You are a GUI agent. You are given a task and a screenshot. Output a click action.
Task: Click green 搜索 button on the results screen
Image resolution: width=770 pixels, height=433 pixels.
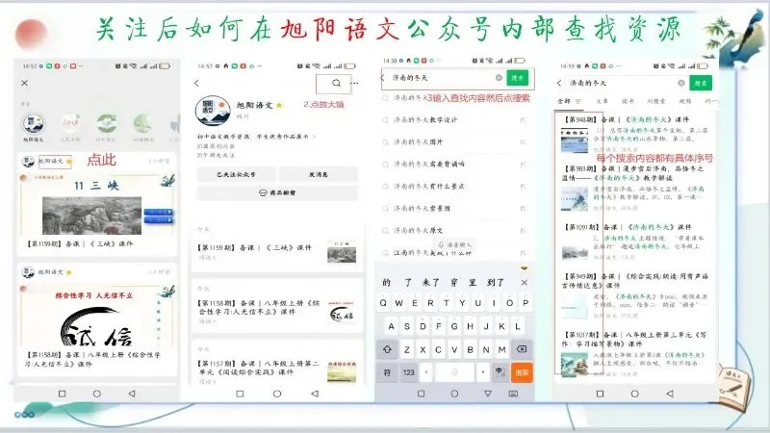tap(701, 83)
